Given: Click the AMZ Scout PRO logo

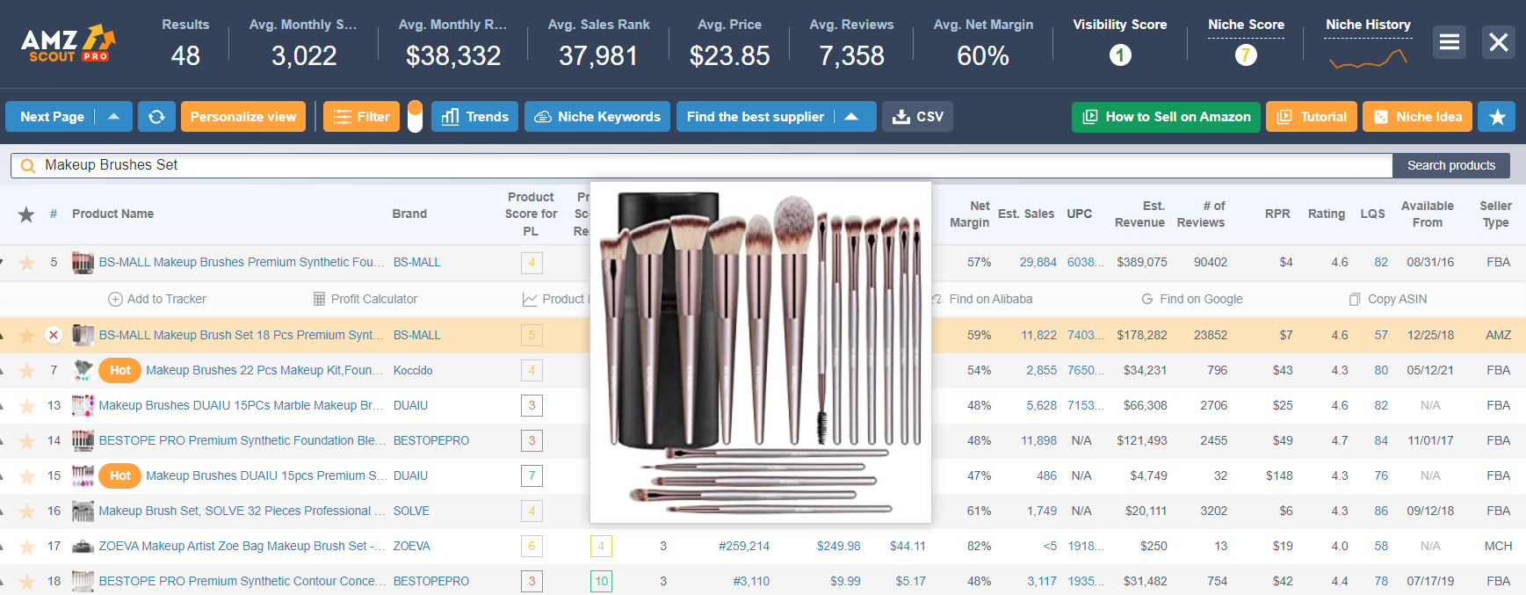Looking at the screenshot, I should click(69, 43).
